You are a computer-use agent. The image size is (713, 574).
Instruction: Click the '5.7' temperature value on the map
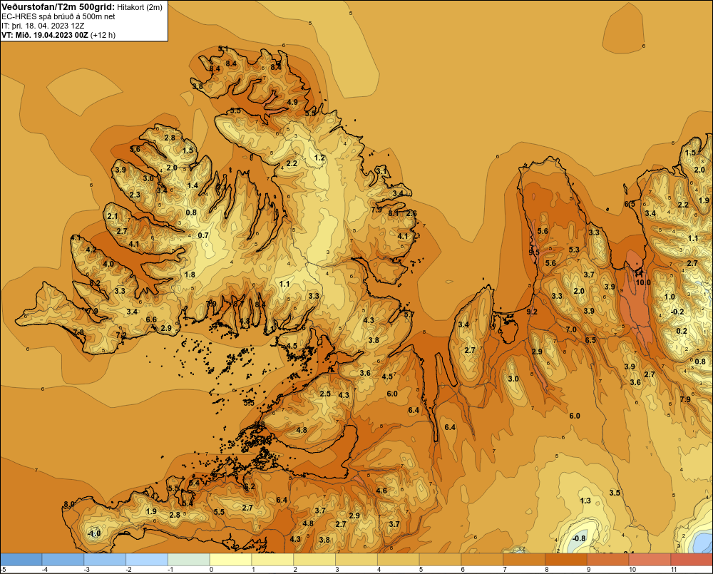point(409,314)
